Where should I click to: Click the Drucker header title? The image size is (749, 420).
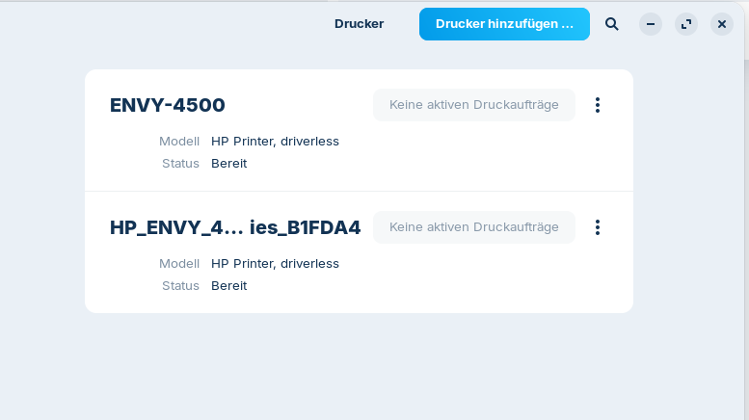[359, 24]
